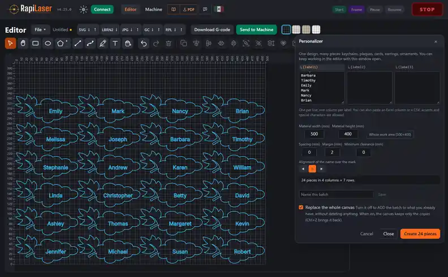
Task: Click the distribute vertically icon
Action: [x=209, y=44]
